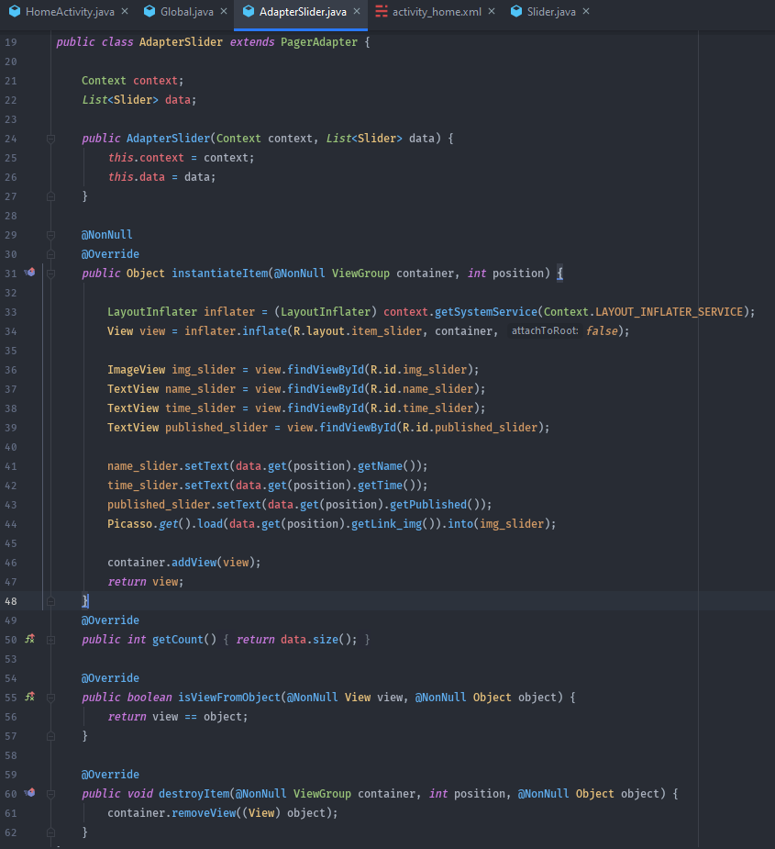Collapse constructor fold end marker on line 27
The image size is (775, 849).
click(x=50, y=196)
